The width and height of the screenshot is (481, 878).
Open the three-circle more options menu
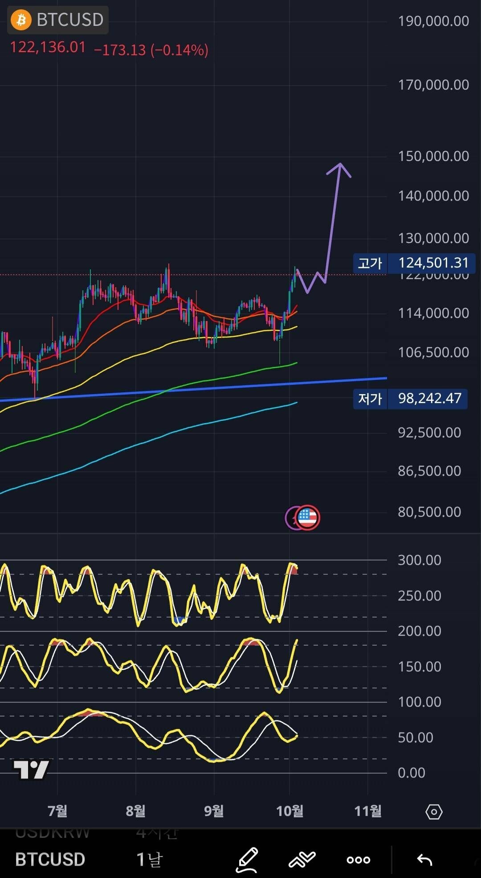pos(358,860)
